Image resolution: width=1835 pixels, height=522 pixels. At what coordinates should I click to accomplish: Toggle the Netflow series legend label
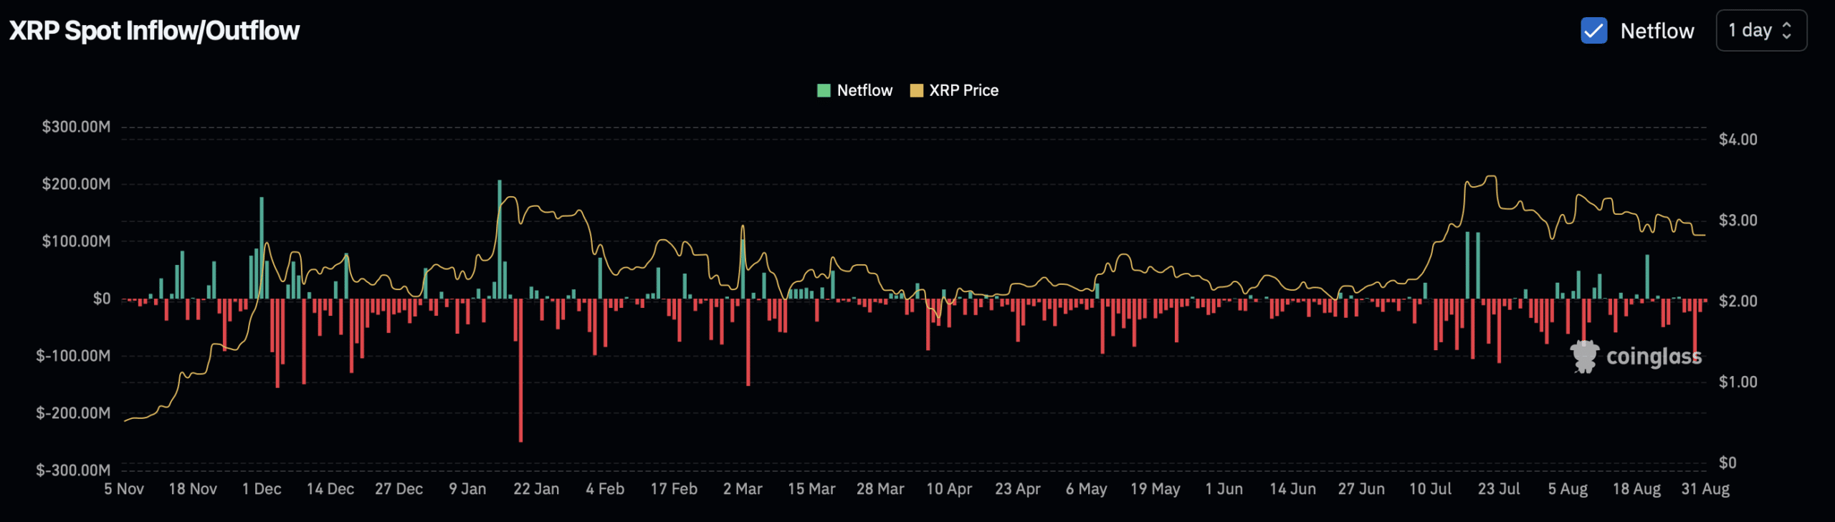click(x=864, y=90)
